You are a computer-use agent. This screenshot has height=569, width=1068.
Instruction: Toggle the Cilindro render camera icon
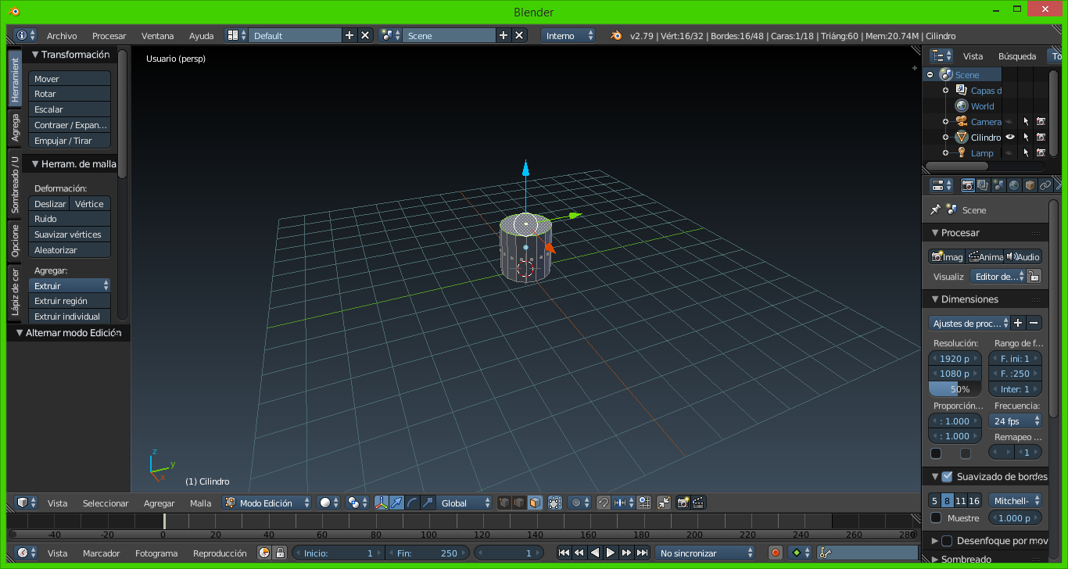[1041, 138]
